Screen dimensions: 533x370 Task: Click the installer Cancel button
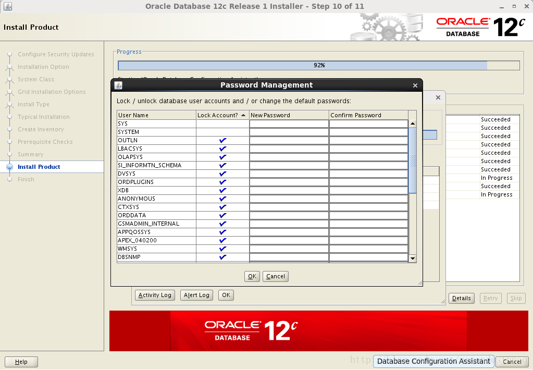512,362
